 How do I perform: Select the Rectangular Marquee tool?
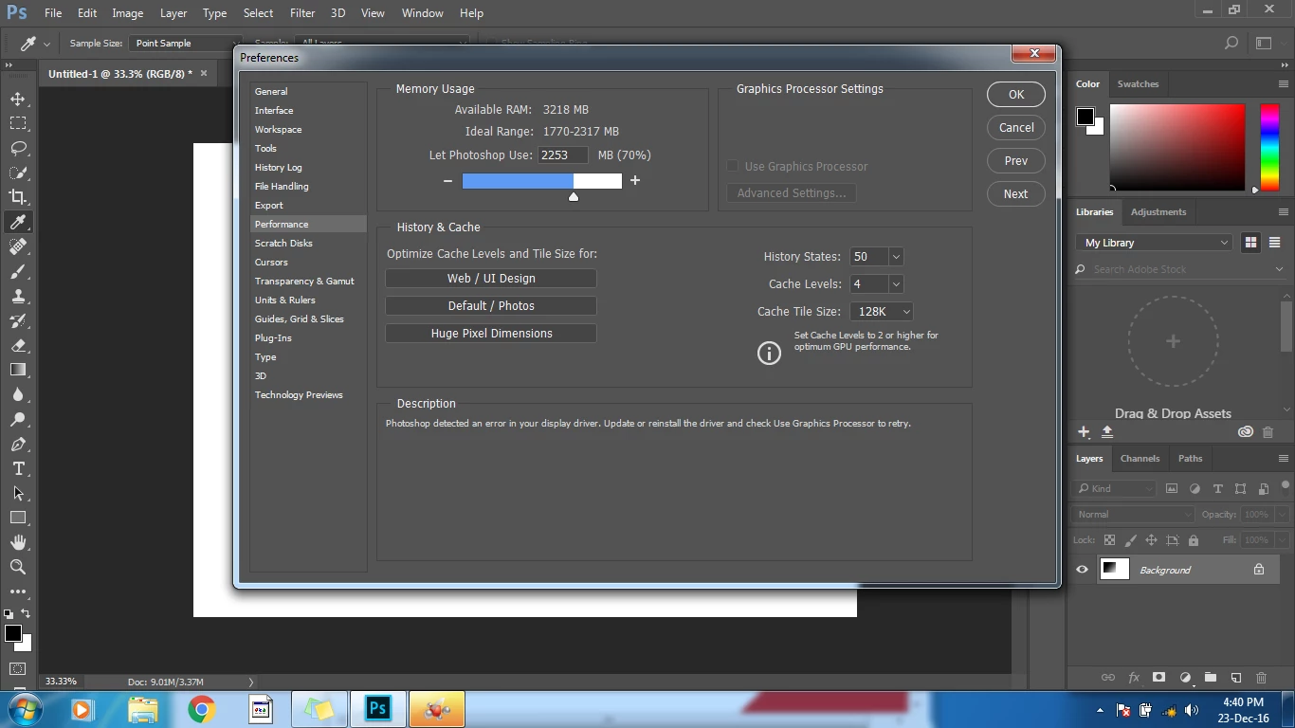click(18, 123)
